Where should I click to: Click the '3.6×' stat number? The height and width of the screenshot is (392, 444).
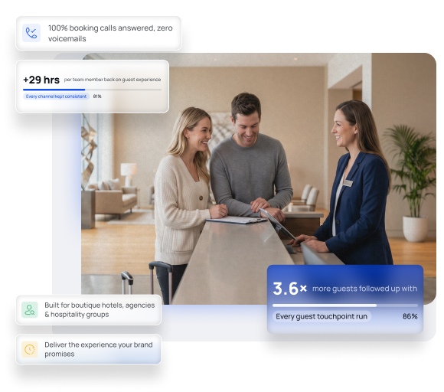pos(289,289)
